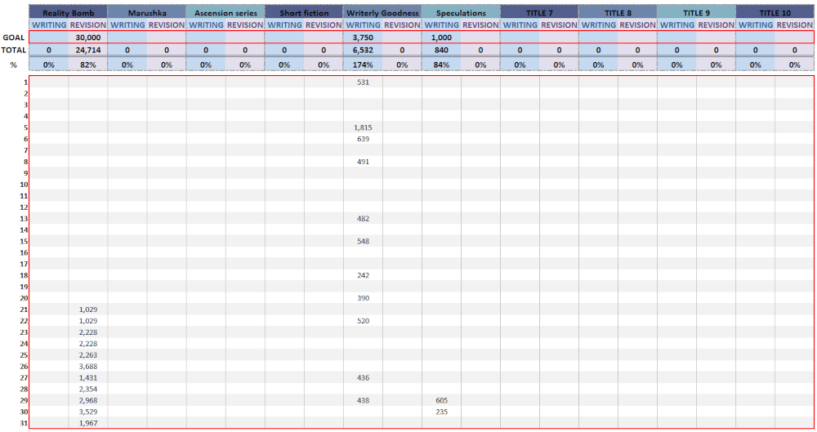Viewport: 817px width, 432px height.
Task: Click the 605 Speculations writing entry
Action: coord(441,400)
